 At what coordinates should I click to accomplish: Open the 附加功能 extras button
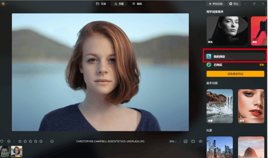click(216, 4)
